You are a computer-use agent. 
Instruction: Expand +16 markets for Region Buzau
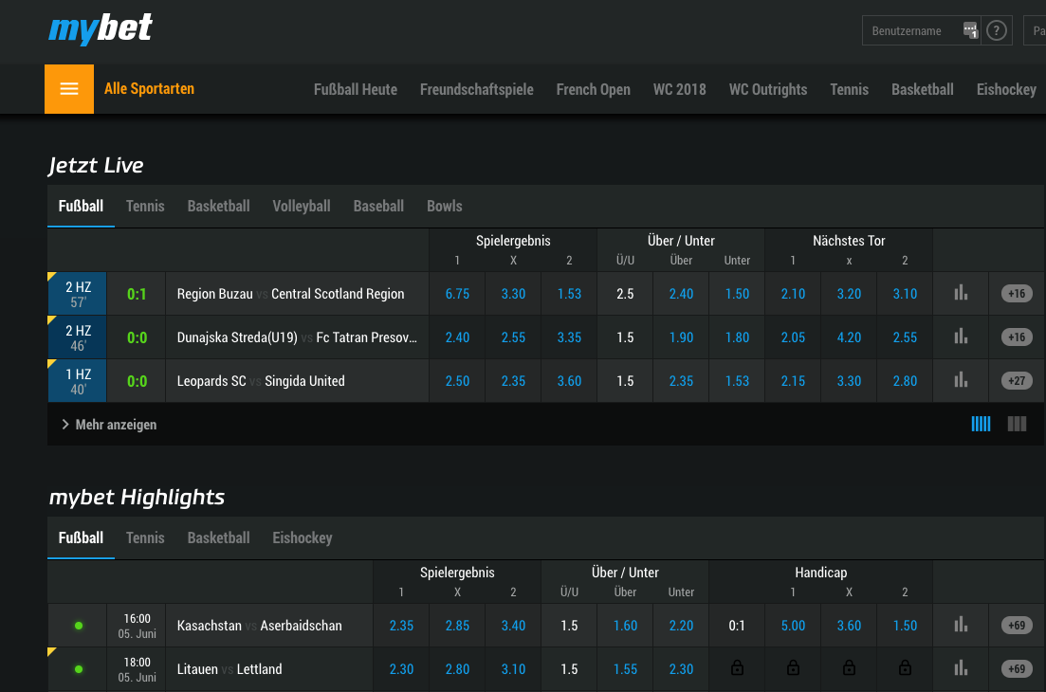pos(1017,293)
